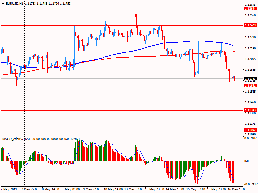This screenshot has height=193, width=258.
Task: Click the 10 May 14:00 time axis label
Action: point(113,189)
